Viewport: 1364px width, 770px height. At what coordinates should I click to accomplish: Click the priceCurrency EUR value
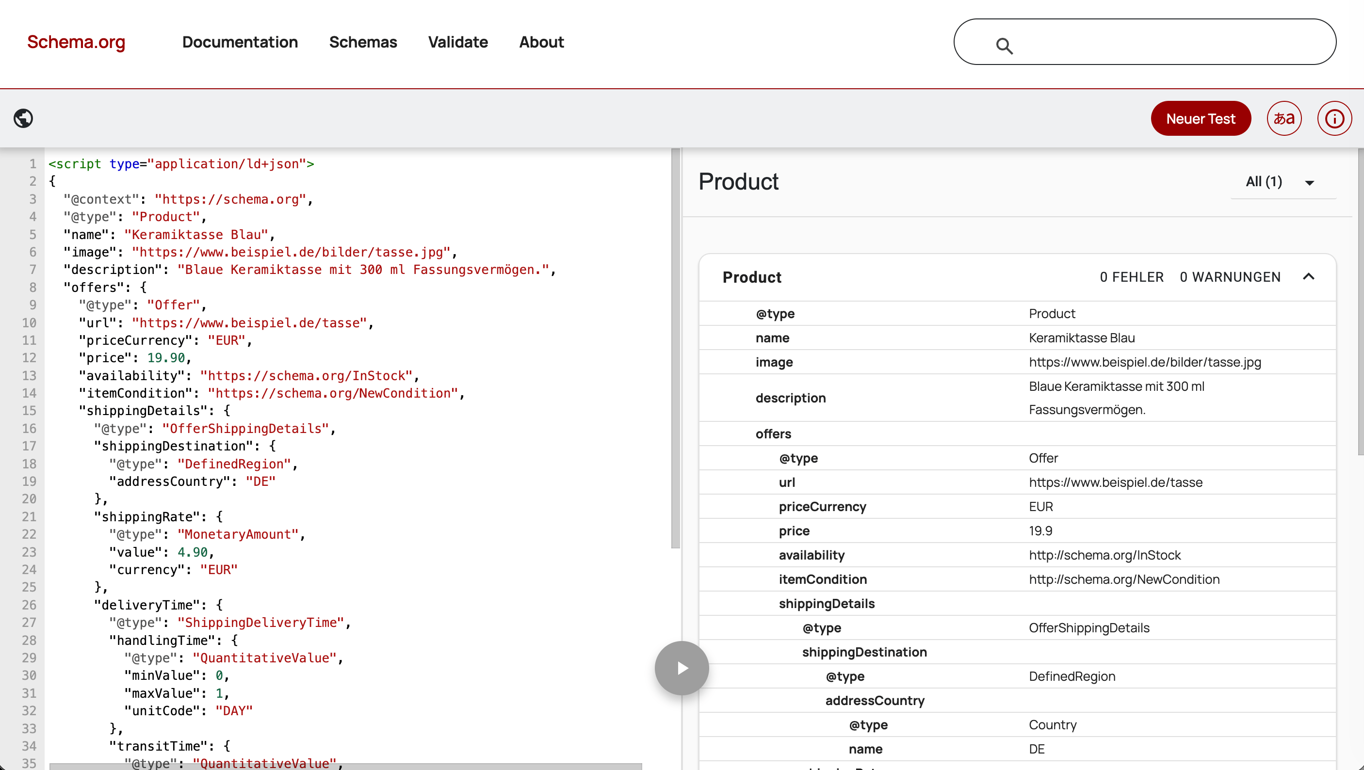click(1040, 506)
